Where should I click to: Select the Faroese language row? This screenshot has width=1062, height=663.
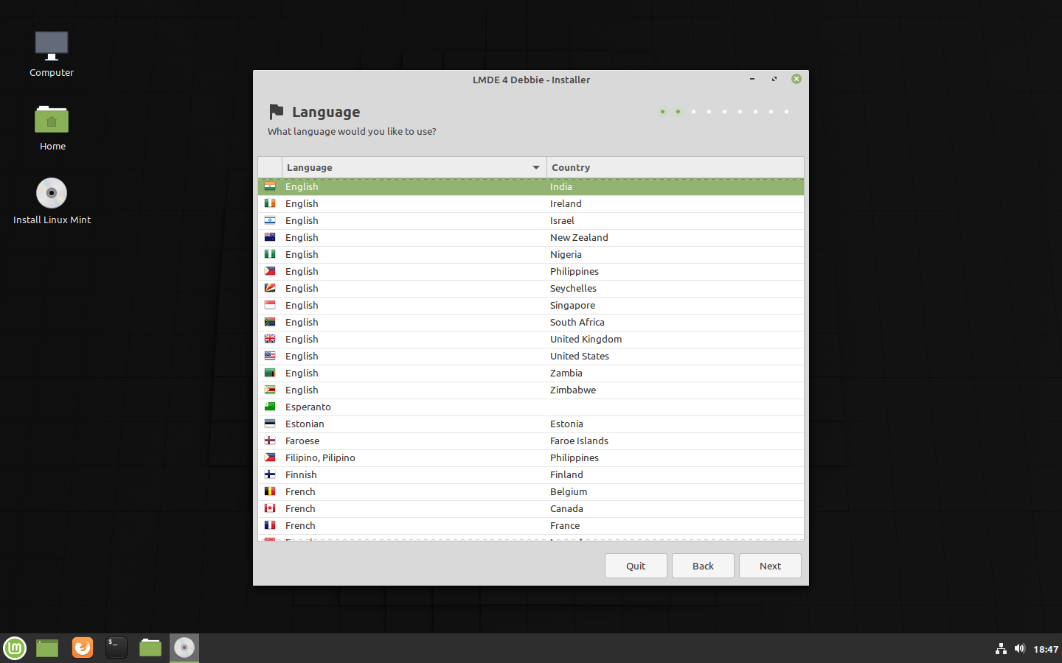[x=531, y=441]
